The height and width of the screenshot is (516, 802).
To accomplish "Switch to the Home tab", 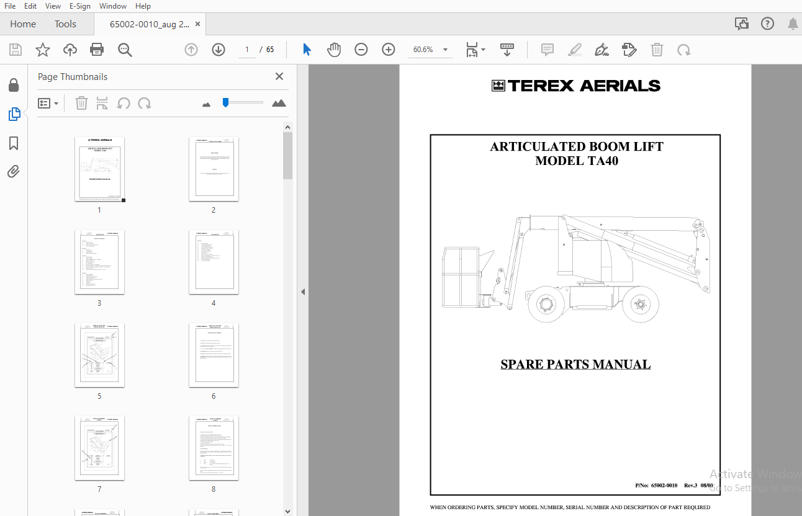I will click(23, 24).
